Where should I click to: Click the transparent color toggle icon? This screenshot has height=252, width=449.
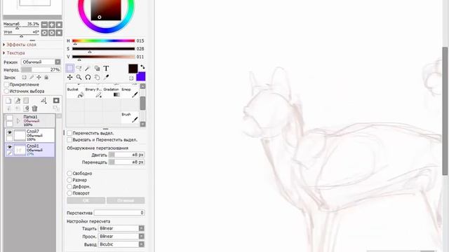click(131, 78)
